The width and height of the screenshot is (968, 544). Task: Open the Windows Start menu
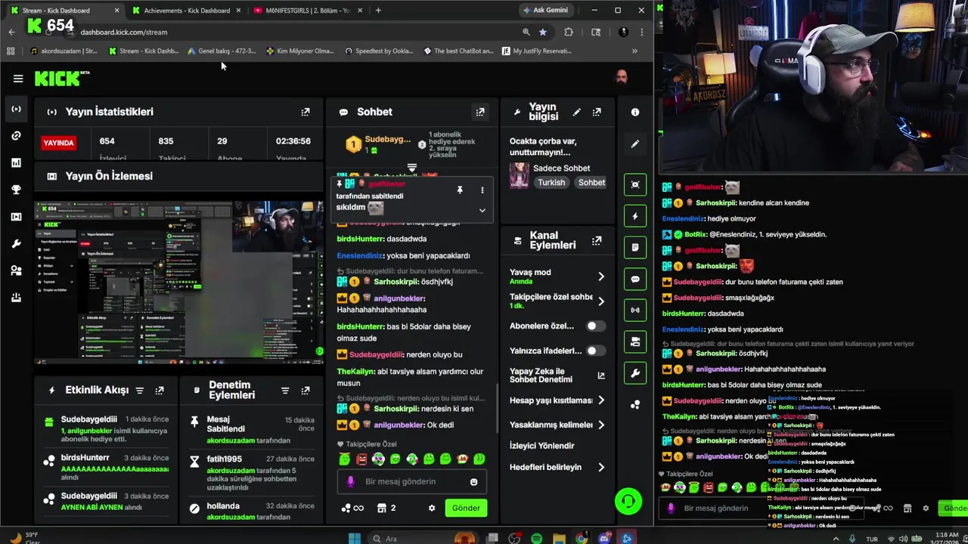(x=355, y=539)
